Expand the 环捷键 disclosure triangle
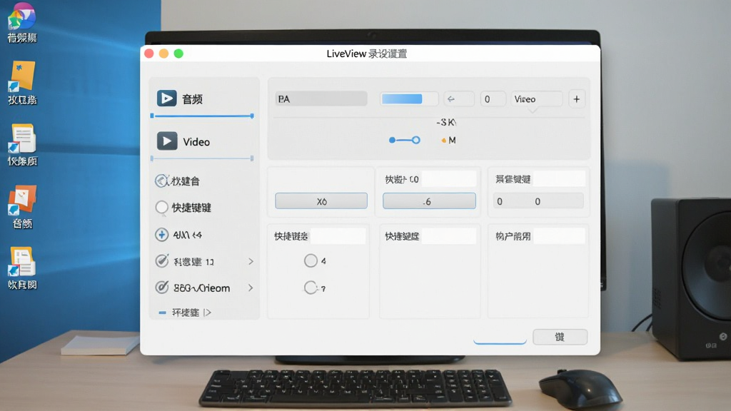This screenshot has height=411, width=731. pos(208,313)
